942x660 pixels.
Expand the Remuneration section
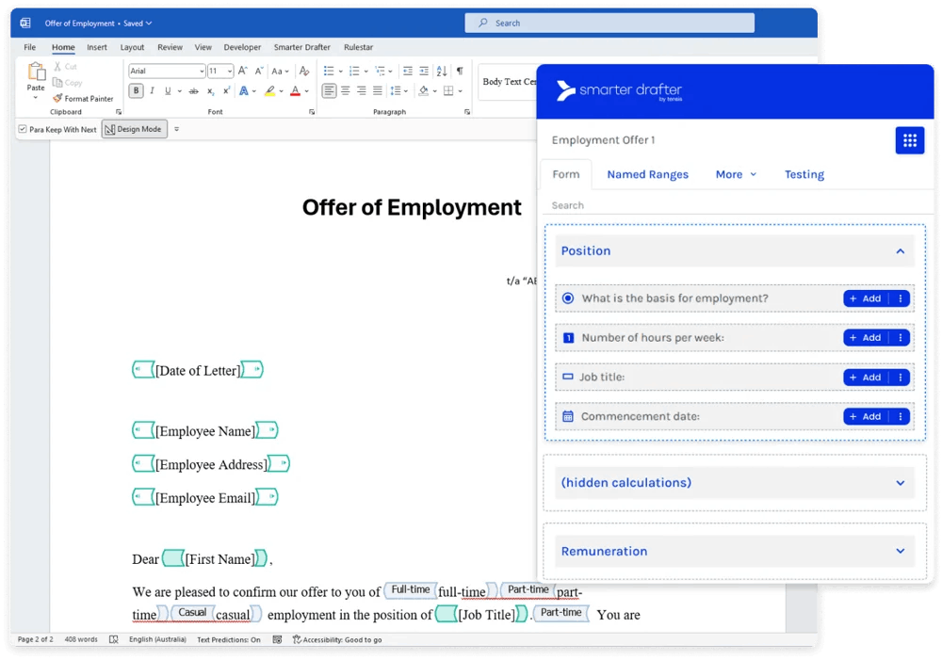900,552
